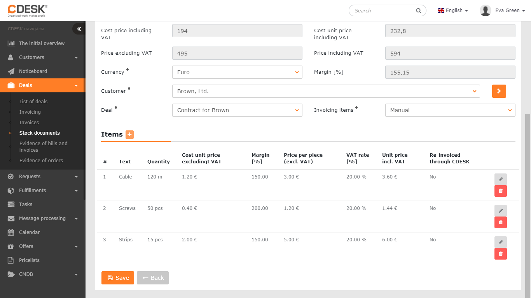Expand the Message processing menu arrow
This screenshot has height=298, width=531.
76,218
